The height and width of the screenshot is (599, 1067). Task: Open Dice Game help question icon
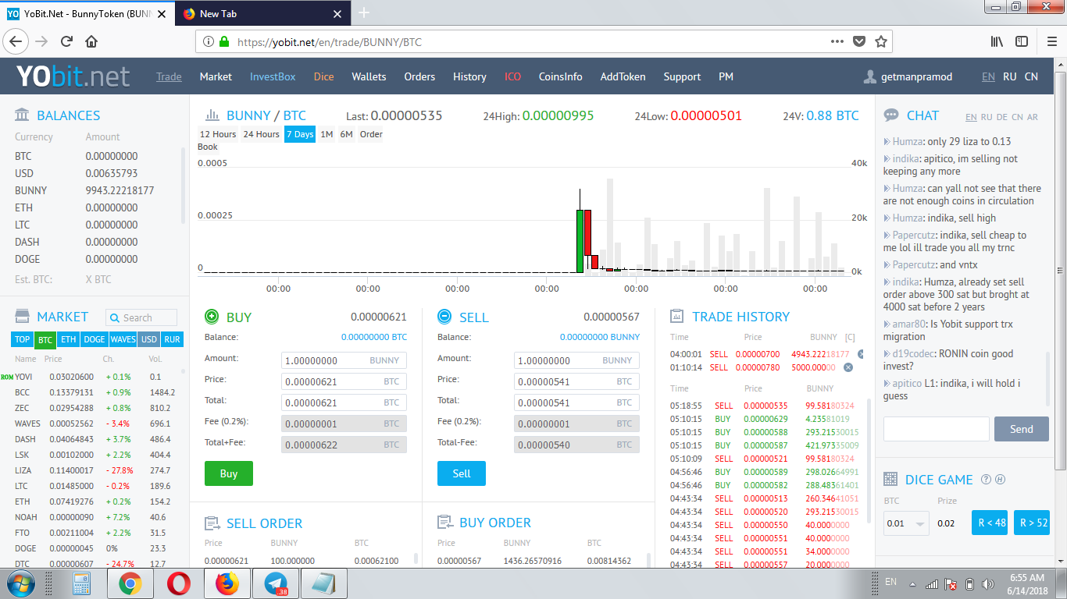(x=986, y=480)
